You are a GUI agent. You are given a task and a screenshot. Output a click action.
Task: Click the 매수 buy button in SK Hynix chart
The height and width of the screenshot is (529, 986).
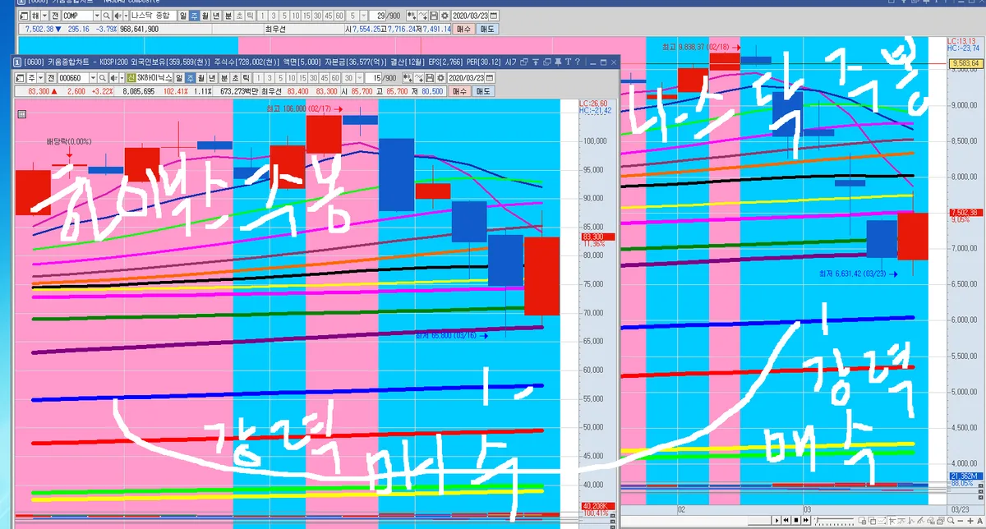(460, 91)
